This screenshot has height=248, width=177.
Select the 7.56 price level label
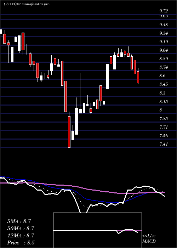[164, 136]
